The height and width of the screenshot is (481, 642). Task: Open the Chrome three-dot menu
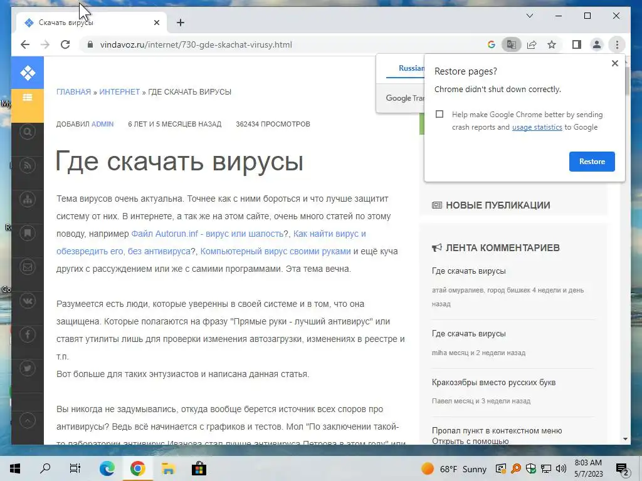click(617, 44)
